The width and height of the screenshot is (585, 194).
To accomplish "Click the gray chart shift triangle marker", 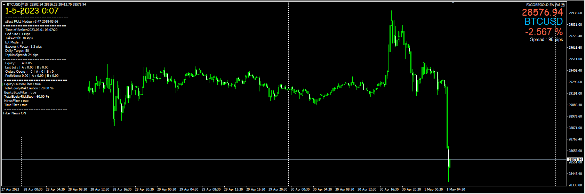I will point(453,2).
